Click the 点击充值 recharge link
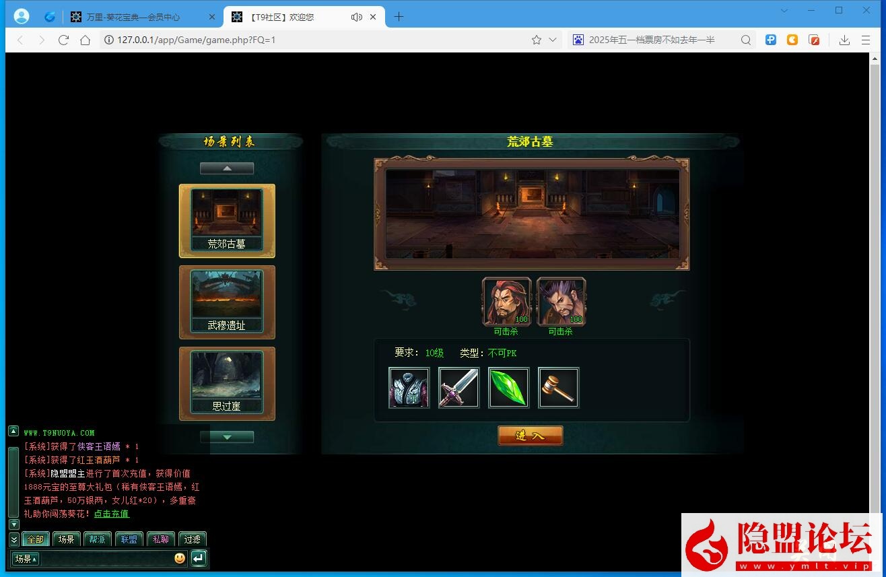The image size is (886, 577). [x=111, y=514]
